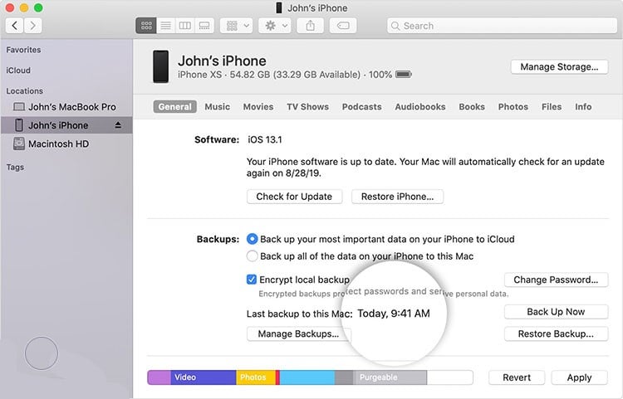Click the Change Password... button
623x399 pixels.
[x=556, y=280]
